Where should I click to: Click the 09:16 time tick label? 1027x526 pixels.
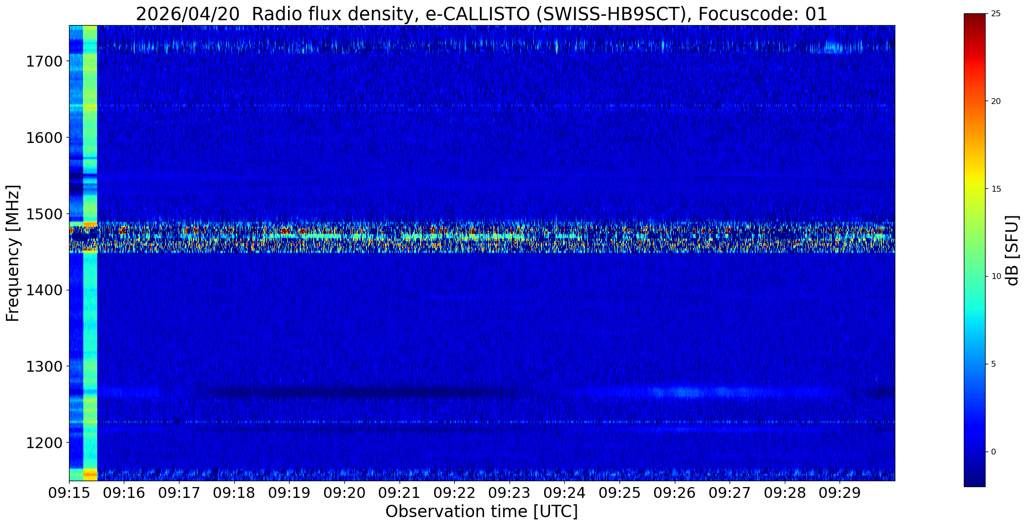[x=124, y=493]
